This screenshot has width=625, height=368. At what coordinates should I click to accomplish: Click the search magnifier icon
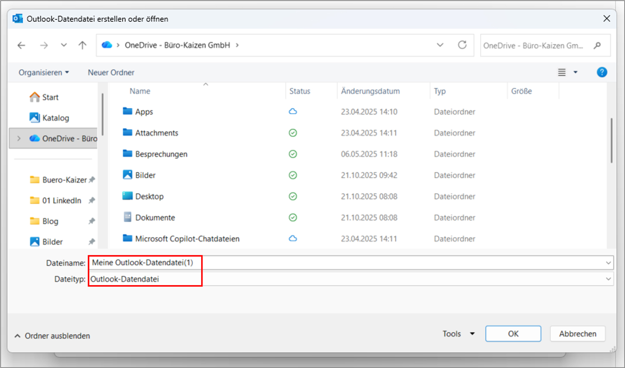[597, 45]
